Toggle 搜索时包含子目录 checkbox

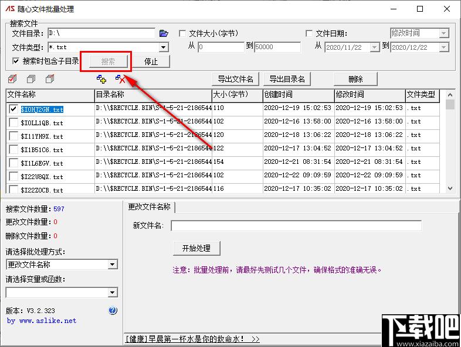click(16, 61)
